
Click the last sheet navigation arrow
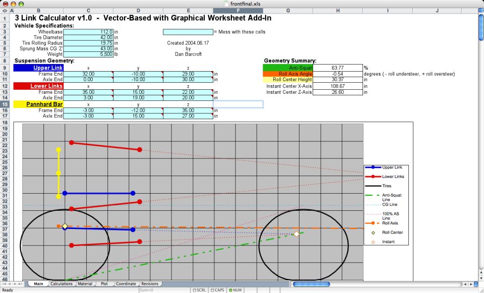point(20,284)
